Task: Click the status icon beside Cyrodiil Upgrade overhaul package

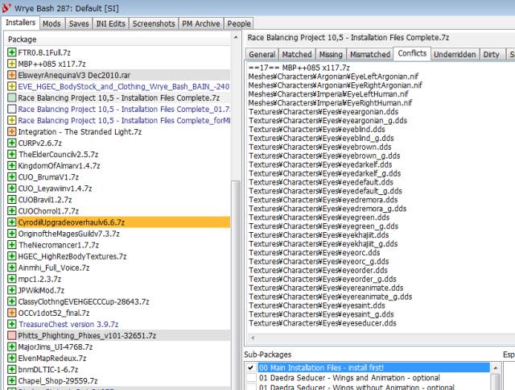Action: pyautogui.click(x=11, y=222)
